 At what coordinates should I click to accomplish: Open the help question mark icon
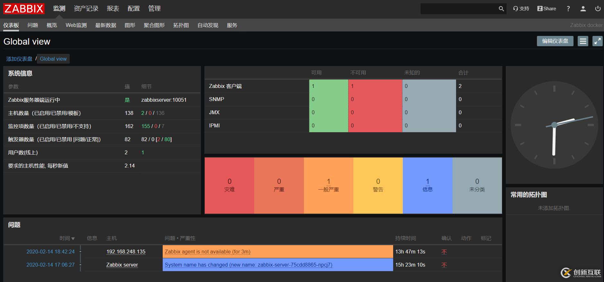pos(568,9)
